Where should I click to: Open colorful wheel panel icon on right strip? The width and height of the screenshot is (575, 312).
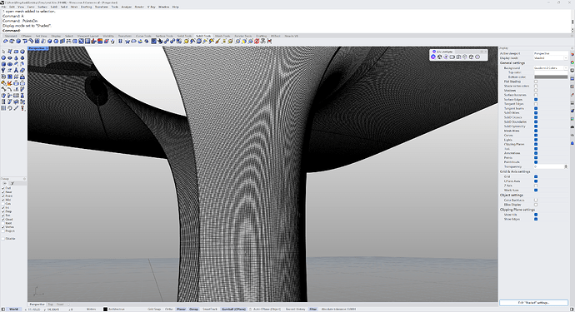(x=572, y=62)
